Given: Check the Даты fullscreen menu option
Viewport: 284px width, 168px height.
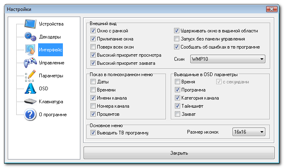Looking at the screenshot, I should coord(93,82).
